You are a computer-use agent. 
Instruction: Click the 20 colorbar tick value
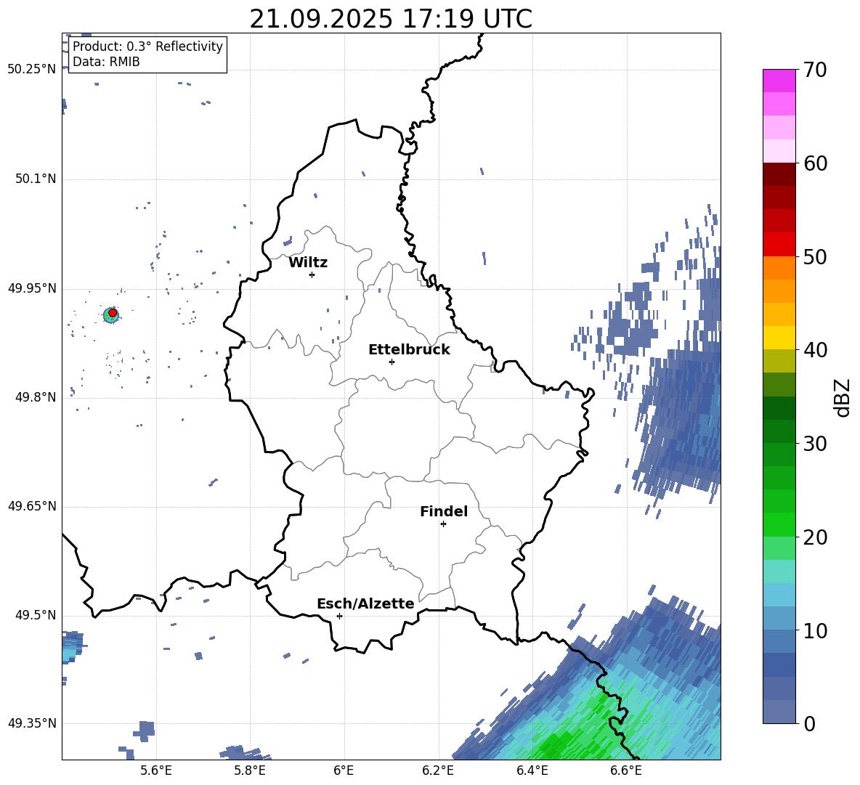pos(815,537)
